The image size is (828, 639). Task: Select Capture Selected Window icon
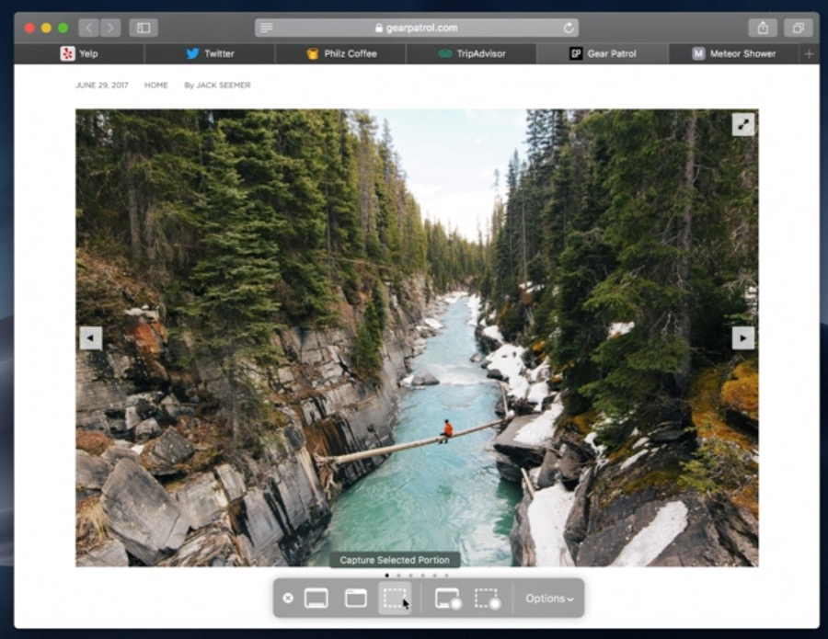coord(356,599)
